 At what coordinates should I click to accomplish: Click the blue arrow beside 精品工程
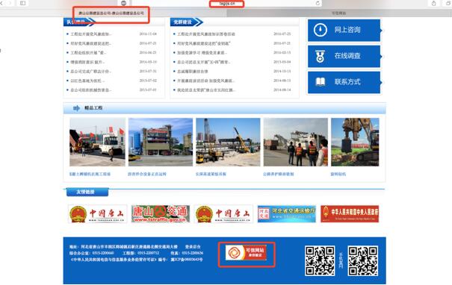(76, 108)
